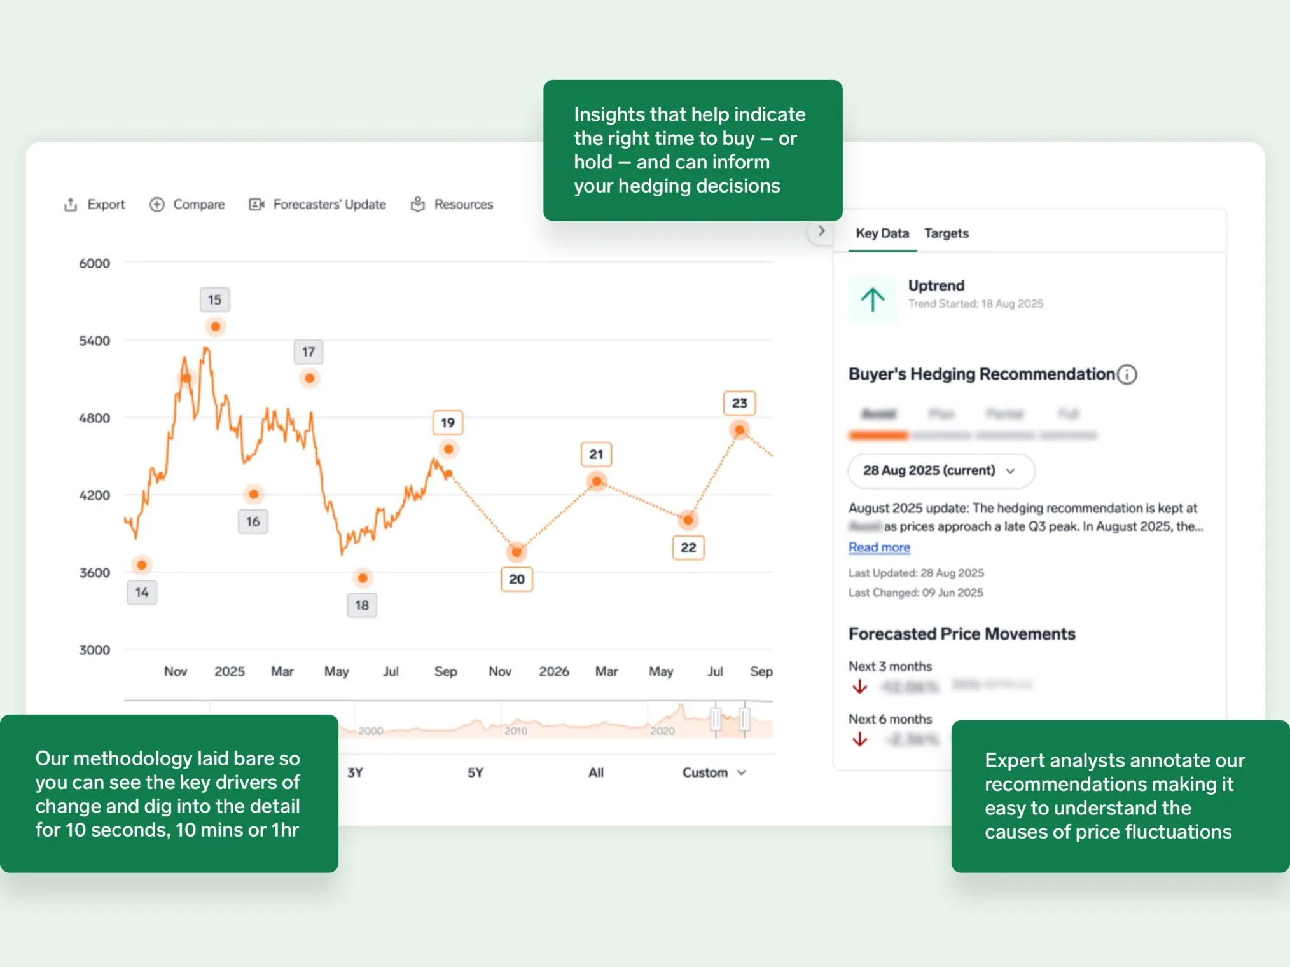Select the Key Data tab
1290x967 pixels.
click(x=882, y=233)
